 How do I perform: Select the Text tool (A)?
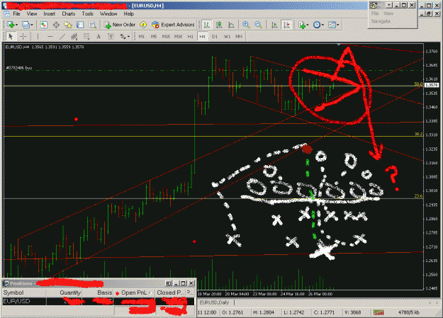99,36
